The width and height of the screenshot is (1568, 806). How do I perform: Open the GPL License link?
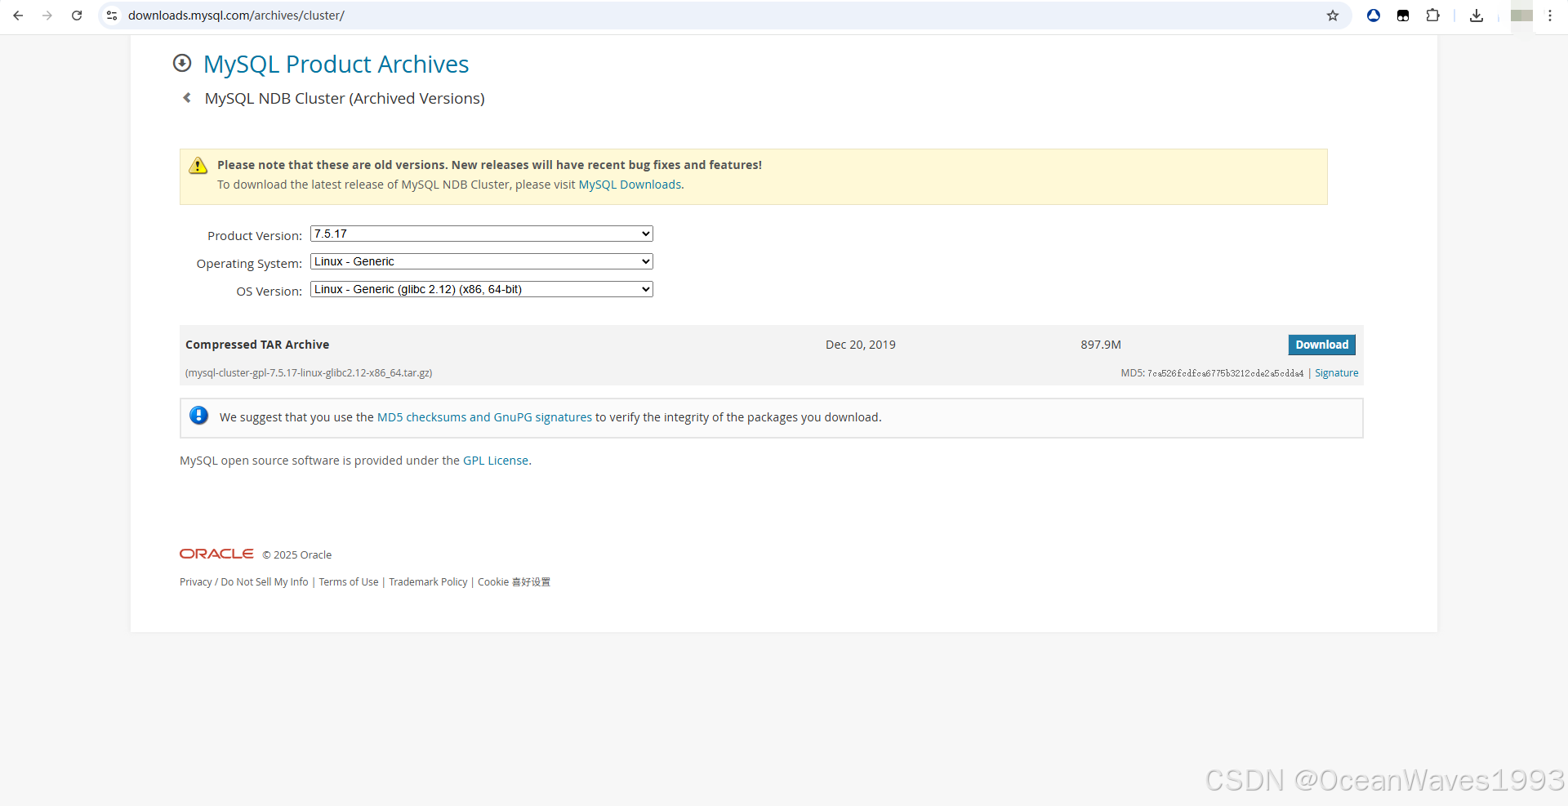[496, 461]
